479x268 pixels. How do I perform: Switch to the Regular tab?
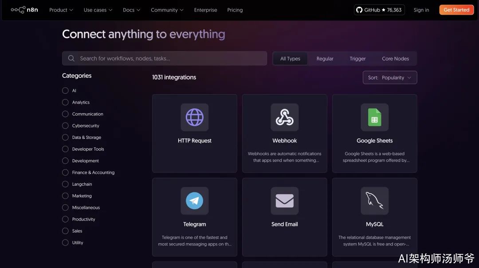coord(325,58)
